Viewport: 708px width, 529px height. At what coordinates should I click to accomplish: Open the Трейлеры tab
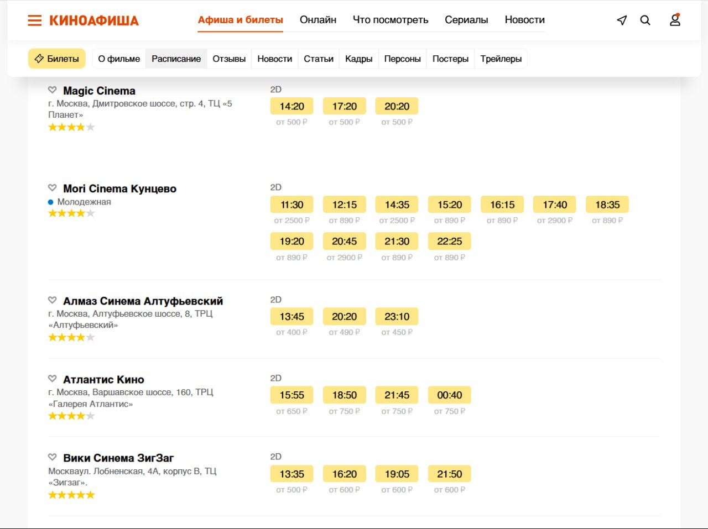[x=501, y=59]
